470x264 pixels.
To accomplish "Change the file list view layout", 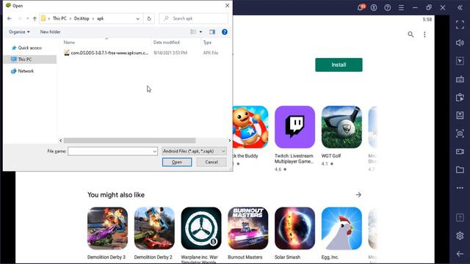I will click(193, 32).
